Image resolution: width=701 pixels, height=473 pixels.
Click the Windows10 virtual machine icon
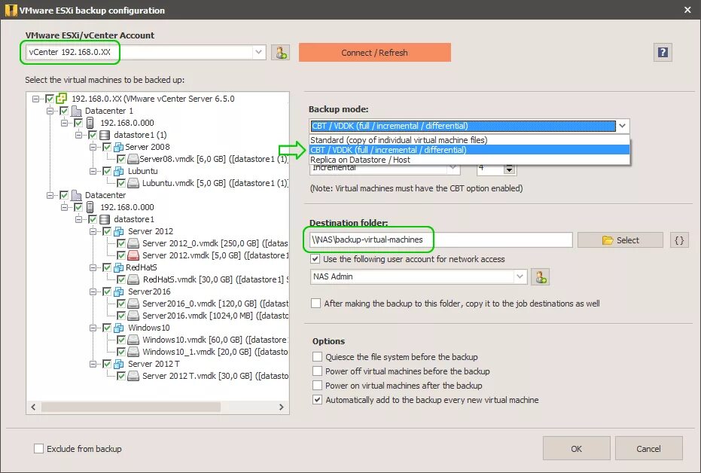118,328
